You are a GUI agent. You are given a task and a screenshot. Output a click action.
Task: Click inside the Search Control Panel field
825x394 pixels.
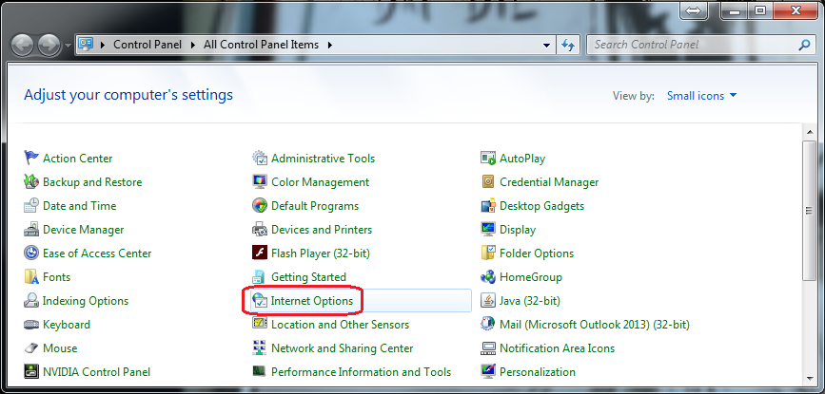point(690,45)
